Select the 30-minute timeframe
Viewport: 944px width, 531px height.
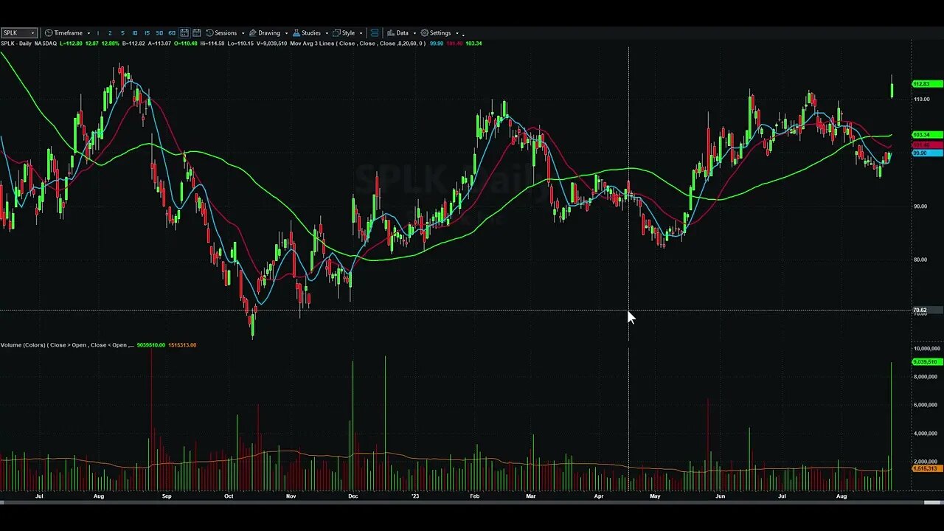click(159, 33)
